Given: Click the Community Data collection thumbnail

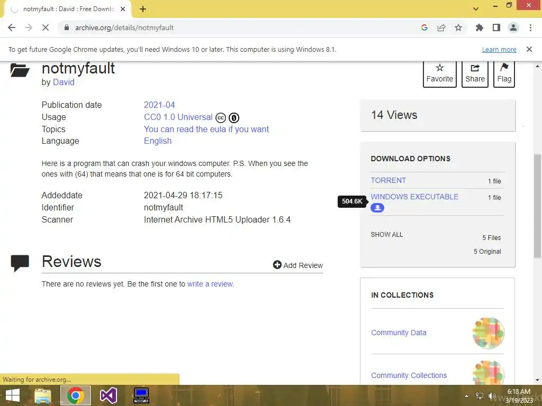Looking at the screenshot, I should [x=488, y=333].
